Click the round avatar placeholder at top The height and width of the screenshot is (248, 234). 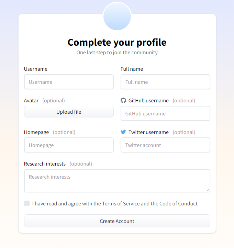pyautogui.click(x=117, y=16)
